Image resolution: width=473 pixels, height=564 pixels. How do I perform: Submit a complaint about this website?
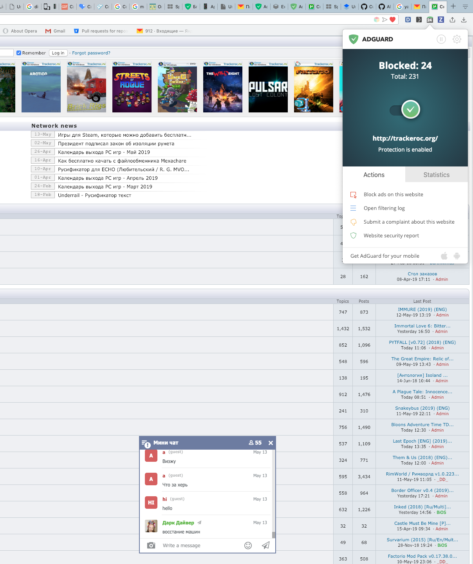tap(354, 222)
